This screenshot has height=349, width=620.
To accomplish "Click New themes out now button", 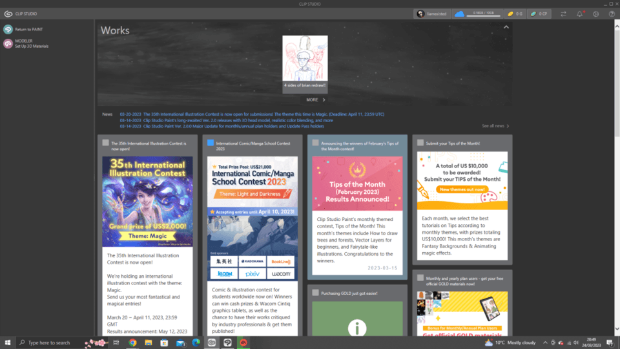I will 462,189.
